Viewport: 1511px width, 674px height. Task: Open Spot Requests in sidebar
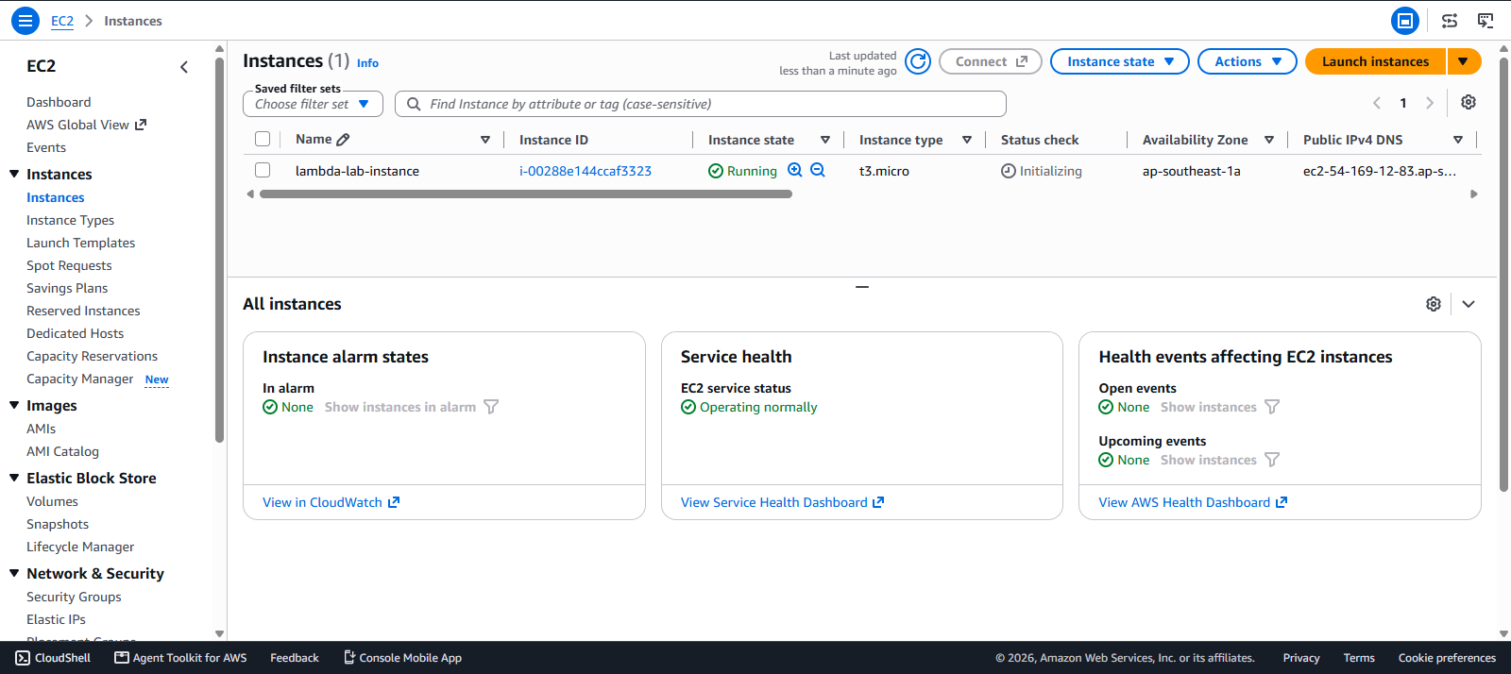click(69, 265)
